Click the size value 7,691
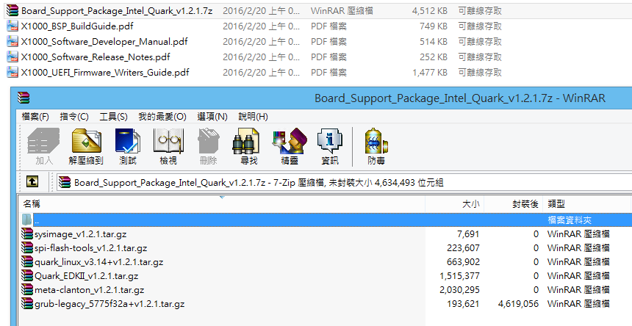This screenshot has width=632, height=326. click(x=468, y=234)
